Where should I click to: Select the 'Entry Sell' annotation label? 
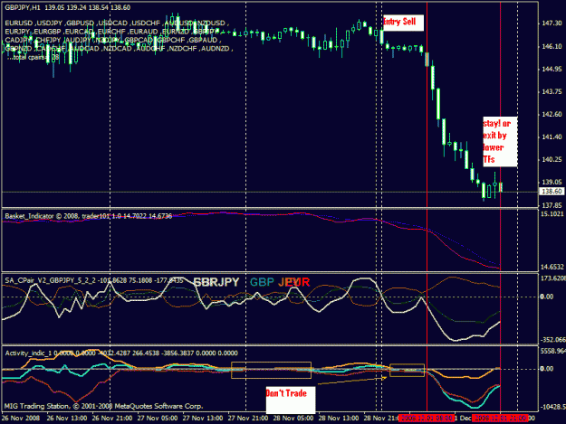click(x=402, y=23)
